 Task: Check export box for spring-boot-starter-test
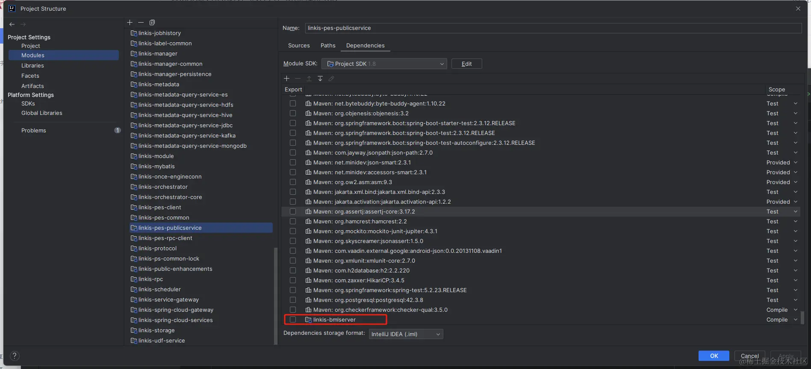point(293,123)
